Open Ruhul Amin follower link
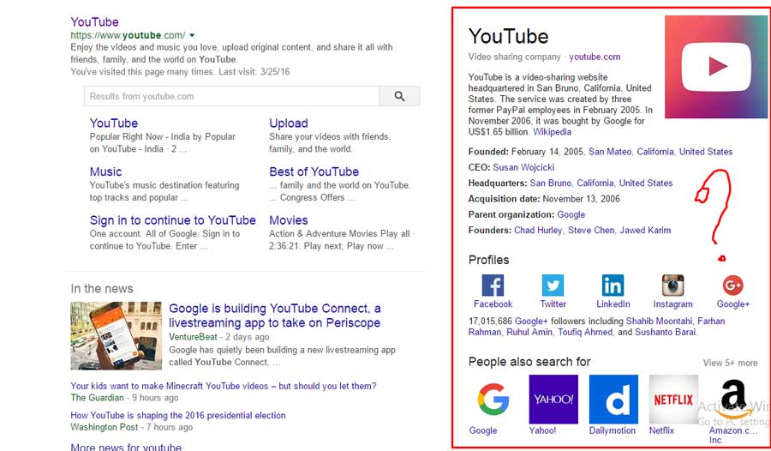The image size is (771, 451). coord(529,333)
